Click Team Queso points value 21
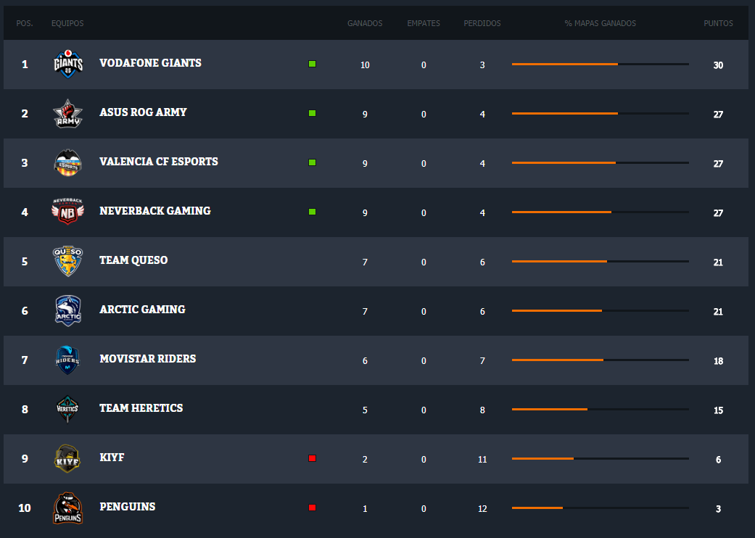This screenshot has height=538, width=755. coord(718,262)
